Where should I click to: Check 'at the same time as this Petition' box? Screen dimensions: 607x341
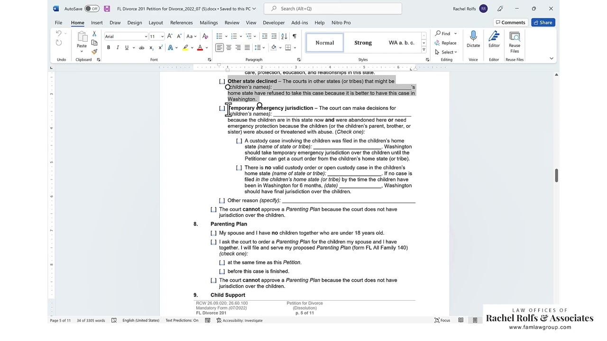coord(222,262)
